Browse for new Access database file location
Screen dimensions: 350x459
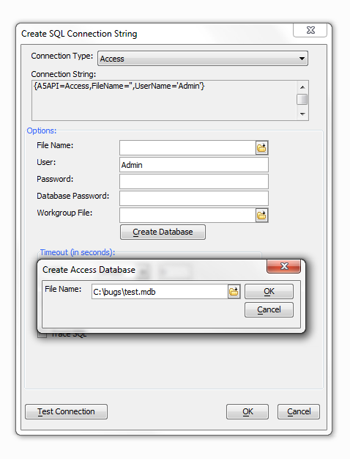pos(234,292)
